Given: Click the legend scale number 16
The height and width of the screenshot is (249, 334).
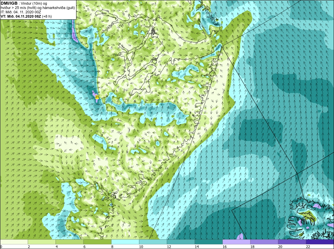Looking at the screenshot, I should coord(224,247).
